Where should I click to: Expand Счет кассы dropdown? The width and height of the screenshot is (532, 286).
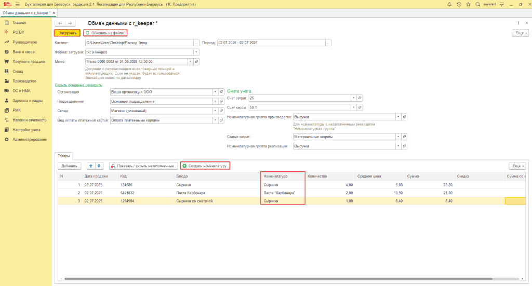click(x=353, y=107)
